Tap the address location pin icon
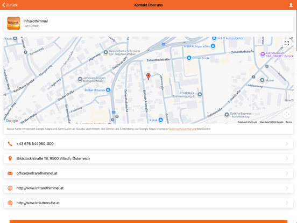The image size is (297, 223). [10, 158]
